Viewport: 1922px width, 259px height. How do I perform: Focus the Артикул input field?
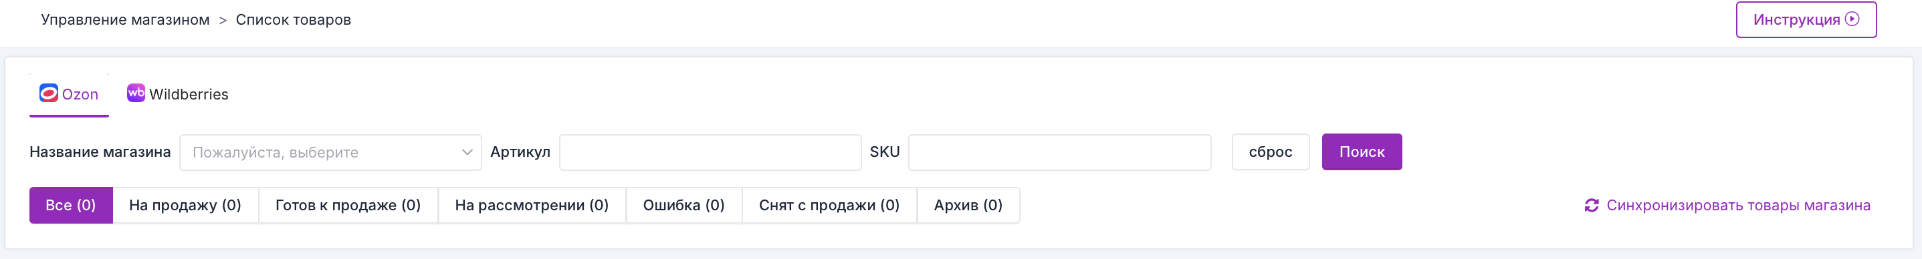710,152
